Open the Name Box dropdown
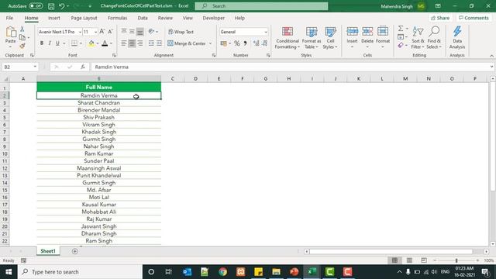Screen dimensions: 496x279 [x=35, y=67]
